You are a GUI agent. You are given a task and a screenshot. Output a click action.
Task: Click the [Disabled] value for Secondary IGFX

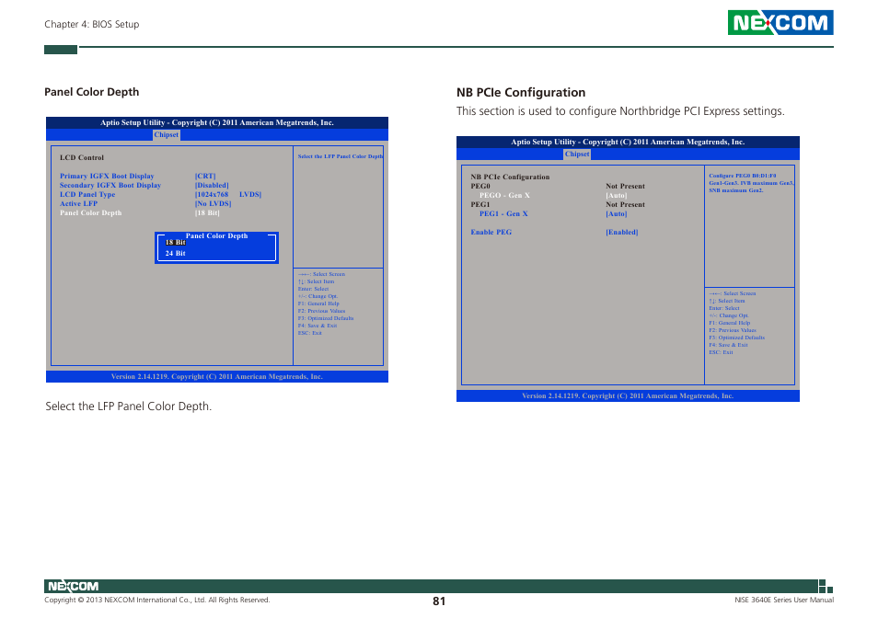click(x=212, y=185)
